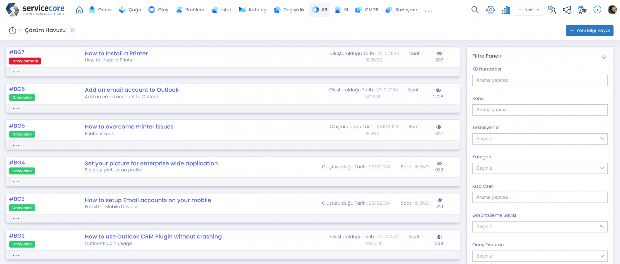Click the announcements megaphone icon
The height and width of the screenshot is (264, 620).
coord(567,10)
